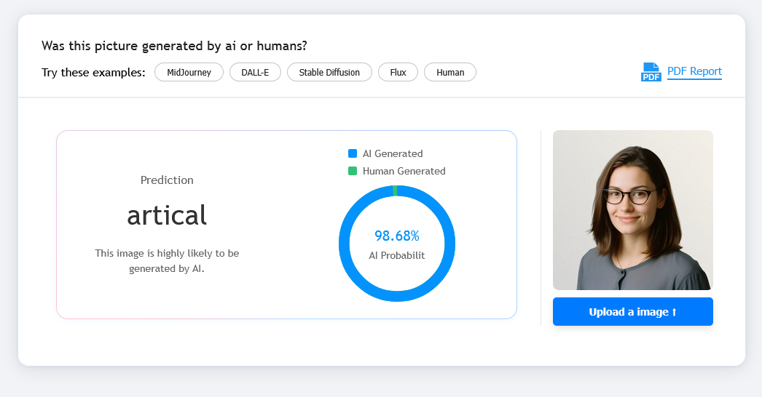
Task: Select the MidJourney example
Action: [189, 72]
